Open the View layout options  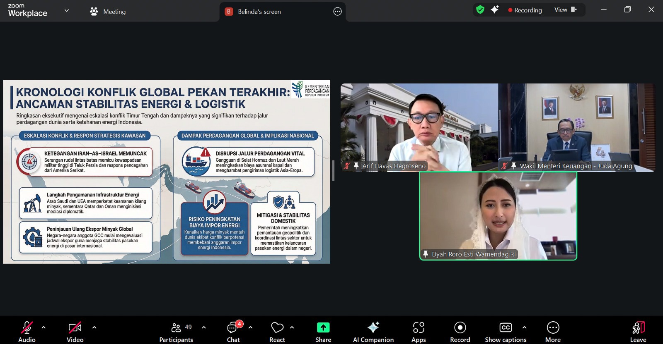coord(565,10)
